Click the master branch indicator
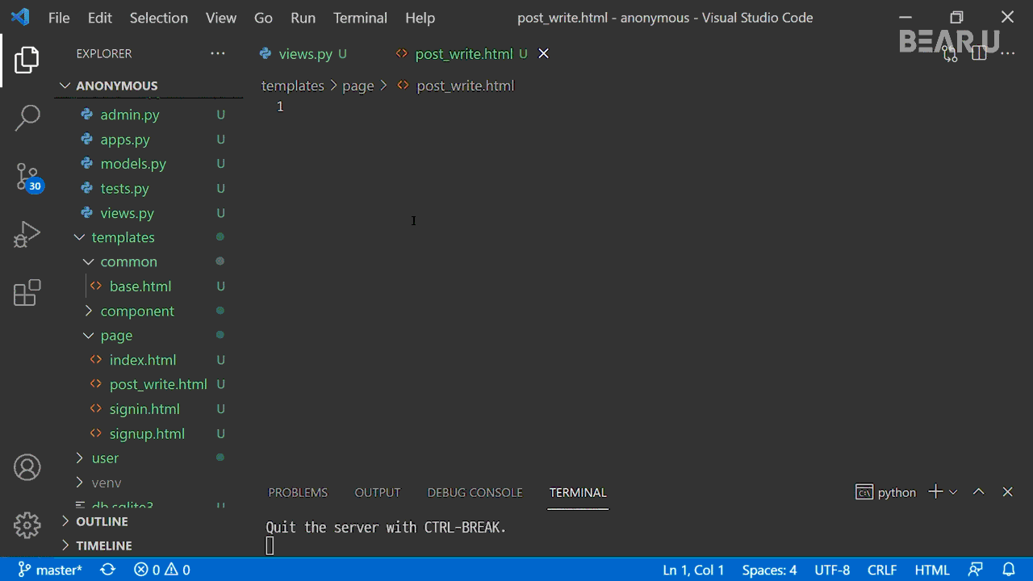The width and height of the screenshot is (1033, 581). [x=49, y=570]
